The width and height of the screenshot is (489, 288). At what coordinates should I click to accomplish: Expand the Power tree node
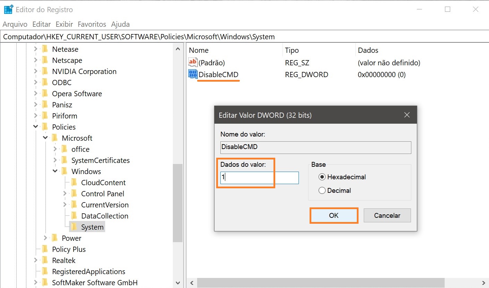tap(45, 238)
